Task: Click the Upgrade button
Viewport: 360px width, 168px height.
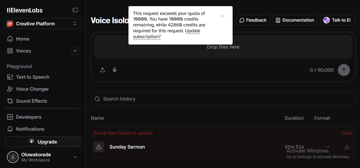Action: point(43,142)
